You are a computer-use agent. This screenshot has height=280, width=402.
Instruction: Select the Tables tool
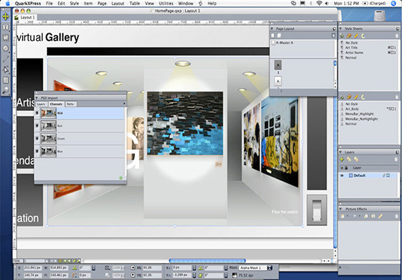coord(5,80)
